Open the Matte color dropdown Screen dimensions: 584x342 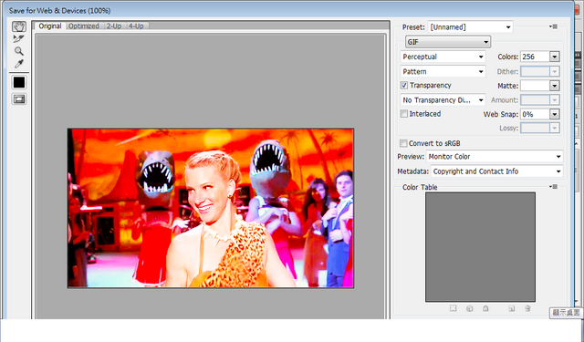click(555, 86)
